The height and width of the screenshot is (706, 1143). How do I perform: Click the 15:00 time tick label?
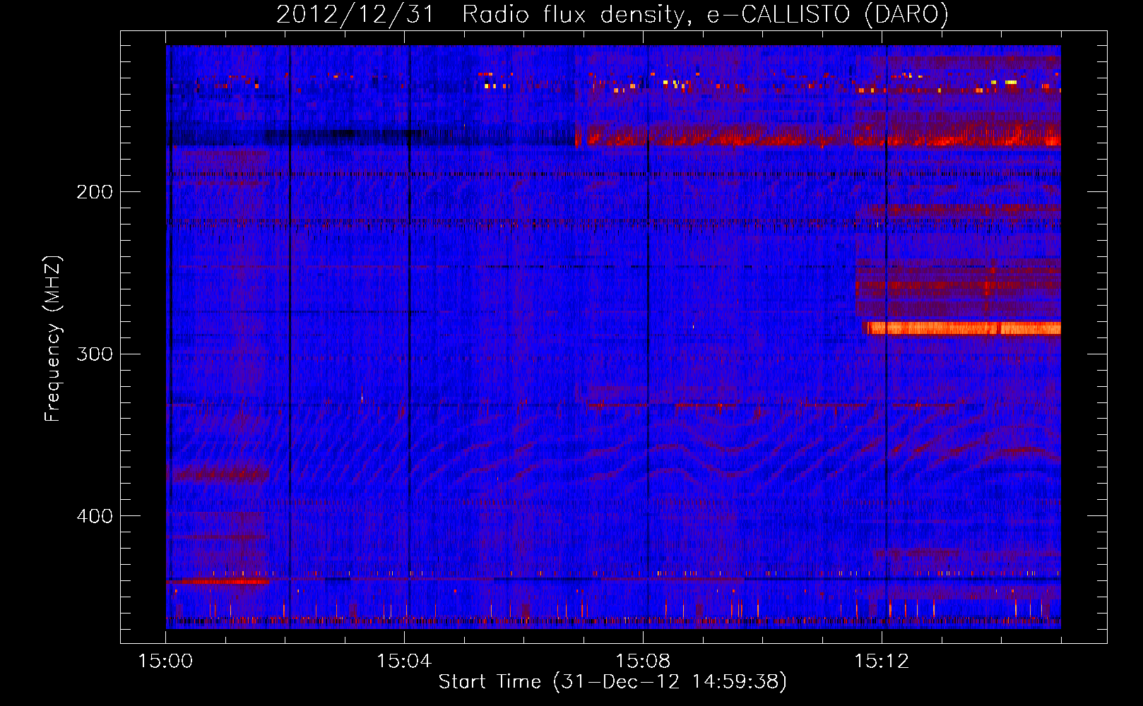166,662
